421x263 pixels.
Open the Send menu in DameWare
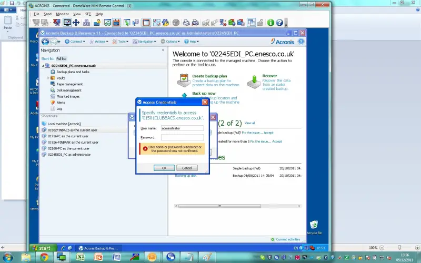pos(47,14)
